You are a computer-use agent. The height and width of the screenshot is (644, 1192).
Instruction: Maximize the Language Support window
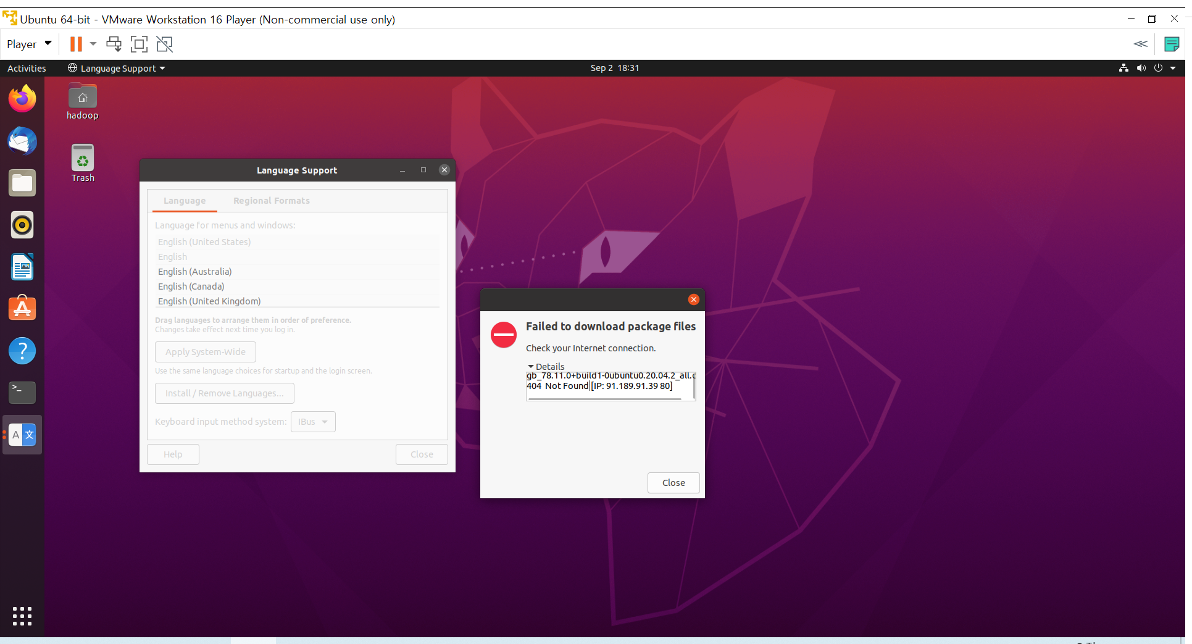(x=423, y=170)
